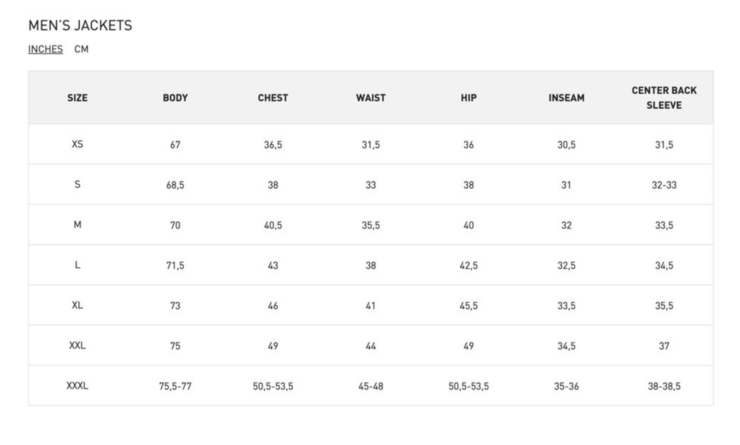Click the XXXL body value 75,5-77
The width and height of the screenshot is (740, 445).
(x=175, y=386)
